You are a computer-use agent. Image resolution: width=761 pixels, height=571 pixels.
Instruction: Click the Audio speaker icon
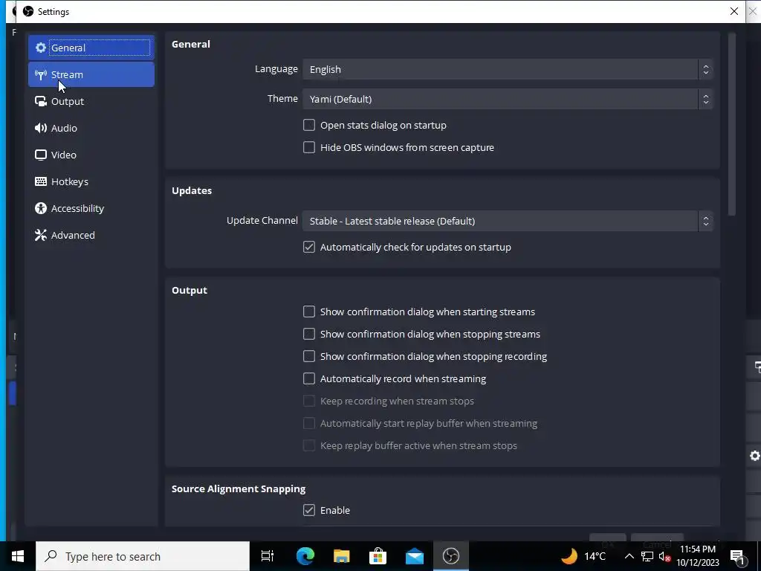[x=41, y=128]
